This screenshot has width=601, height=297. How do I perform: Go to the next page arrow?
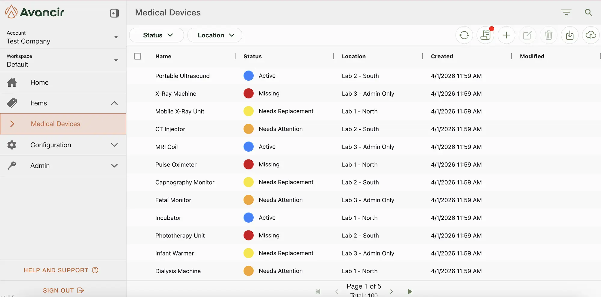pyautogui.click(x=391, y=291)
